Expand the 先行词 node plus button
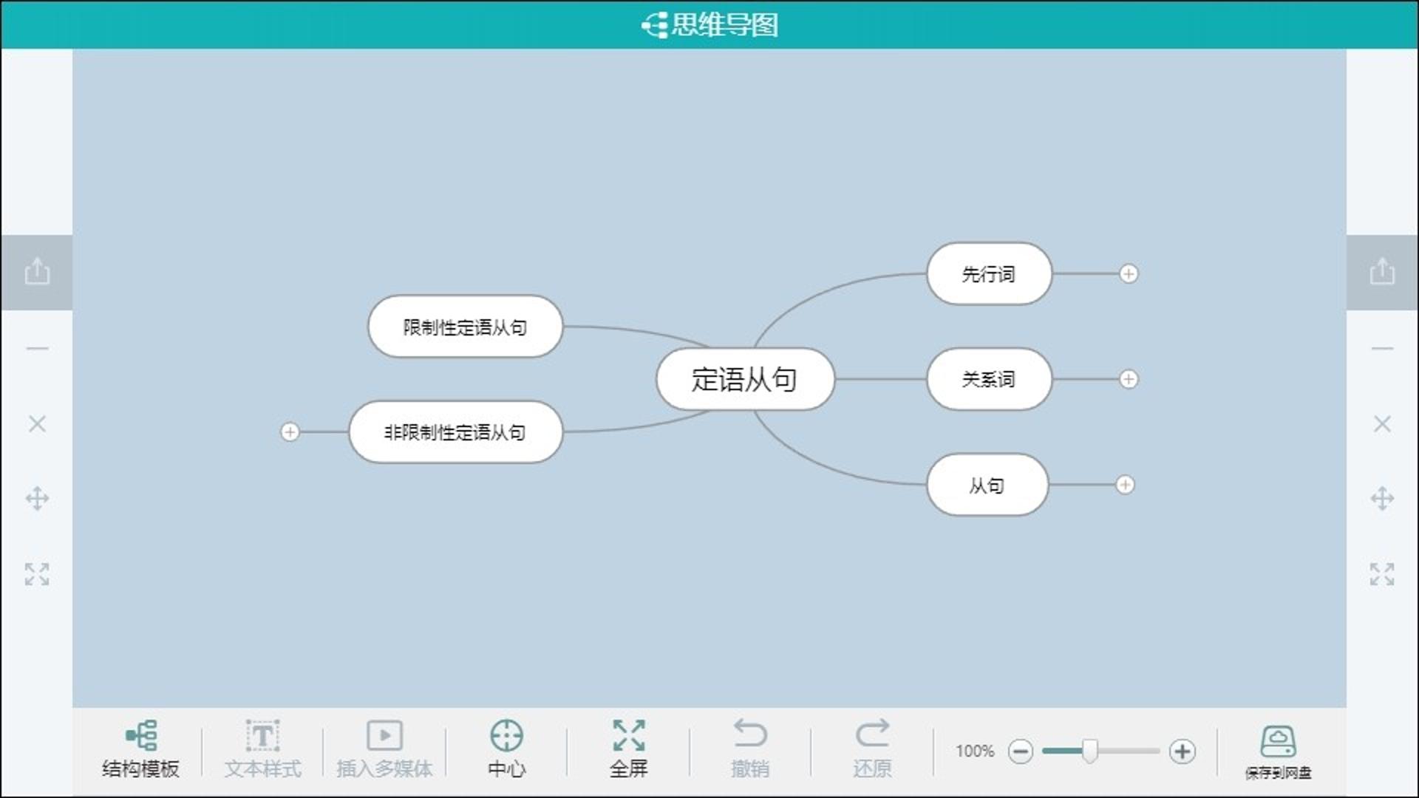Screen dimensions: 1419x798 pyautogui.click(x=1129, y=274)
